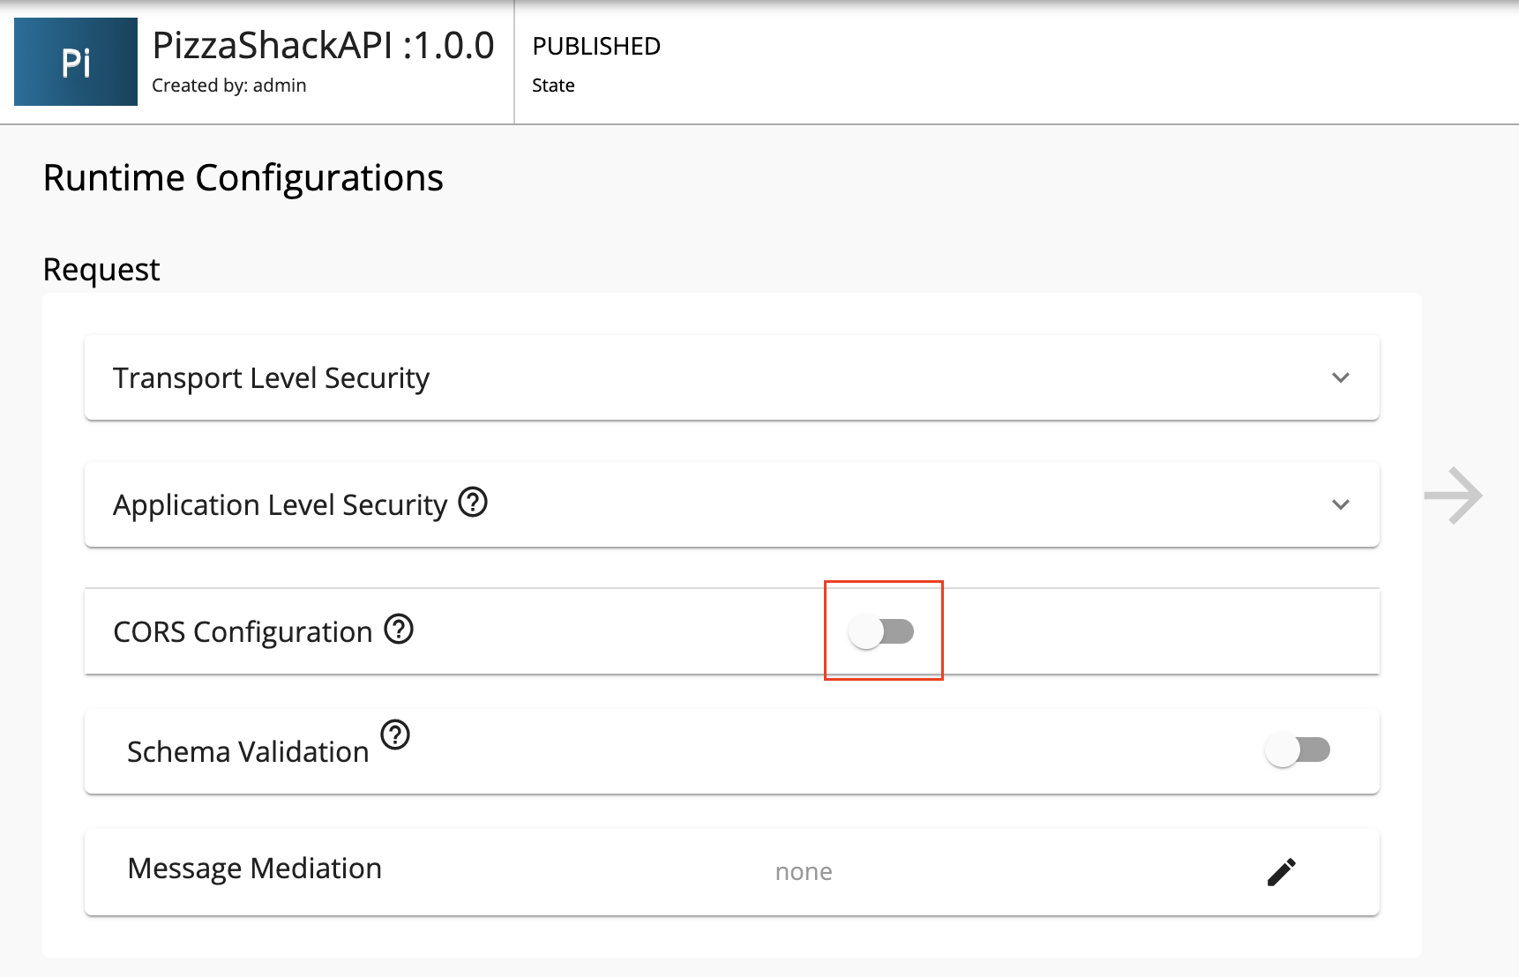Select the Request section header
This screenshot has width=1519, height=977.
pos(101,269)
